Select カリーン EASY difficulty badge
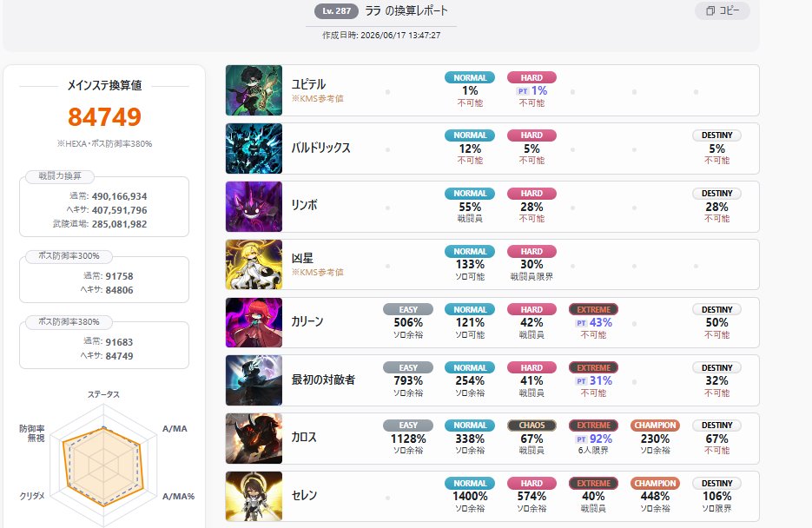Screen dimensions: 812x528 [x=408, y=309]
